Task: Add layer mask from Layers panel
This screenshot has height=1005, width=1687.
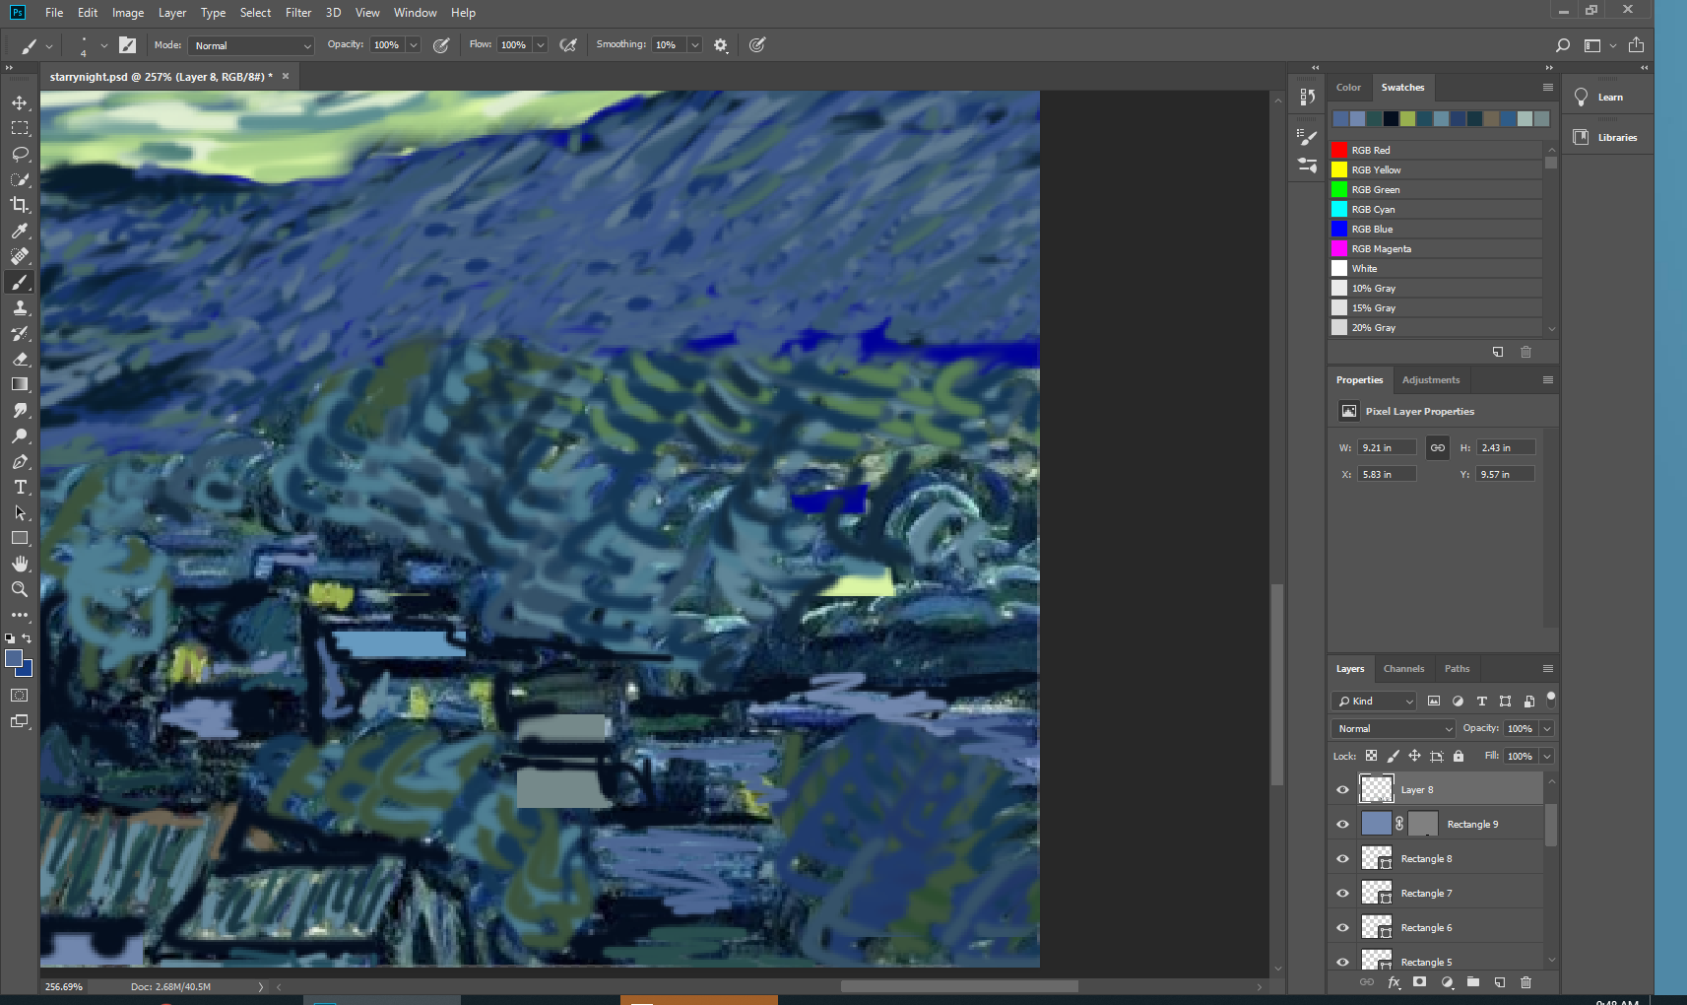Action: tap(1419, 982)
